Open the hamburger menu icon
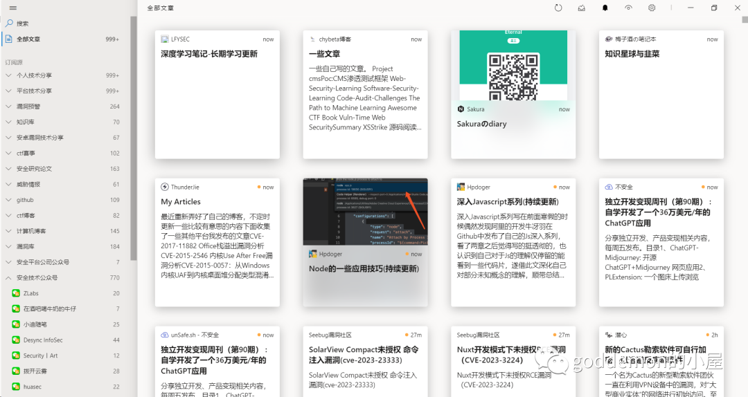Image resolution: width=748 pixels, height=397 pixels. (x=13, y=8)
